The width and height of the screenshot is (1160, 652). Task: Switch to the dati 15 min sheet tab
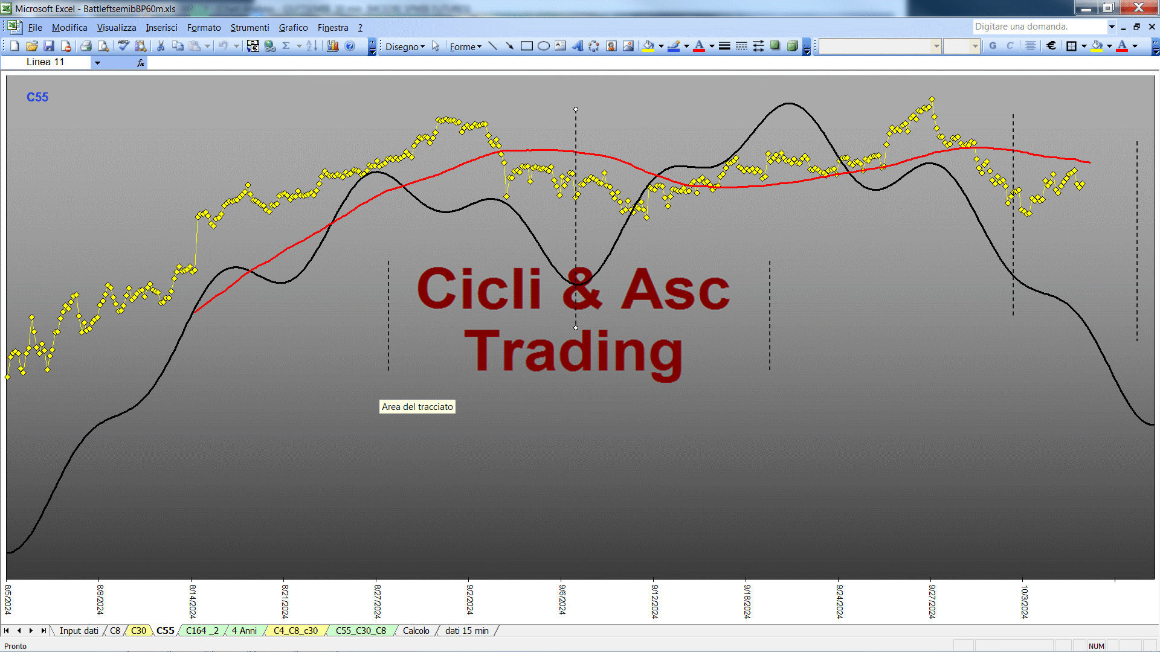pos(467,631)
